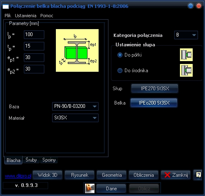
Task: Click the Robot import icon beside Dane
Action: click(x=90, y=188)
